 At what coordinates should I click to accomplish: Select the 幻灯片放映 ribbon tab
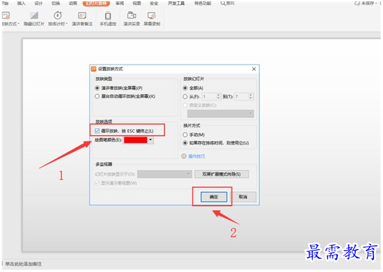96,3
